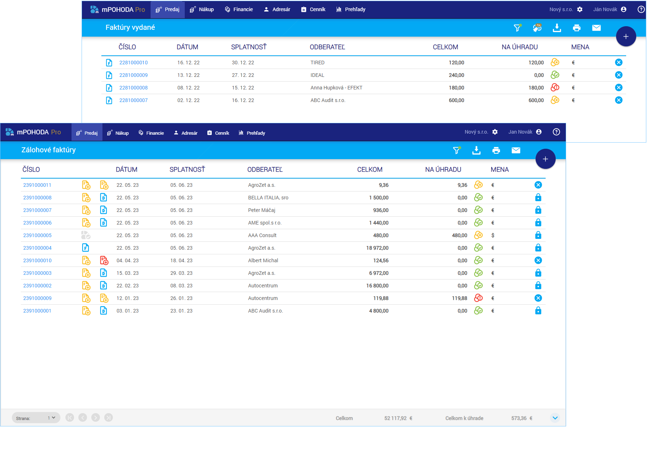Open Nový s.r.o. settings in back window
Image resolution: width=647 pixels, height=467 pixels.
[x=580, y=9]
